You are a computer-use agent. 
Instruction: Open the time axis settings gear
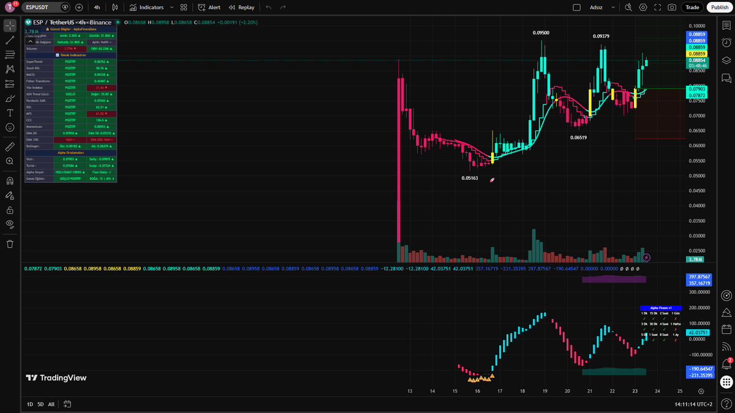point(701,391)
